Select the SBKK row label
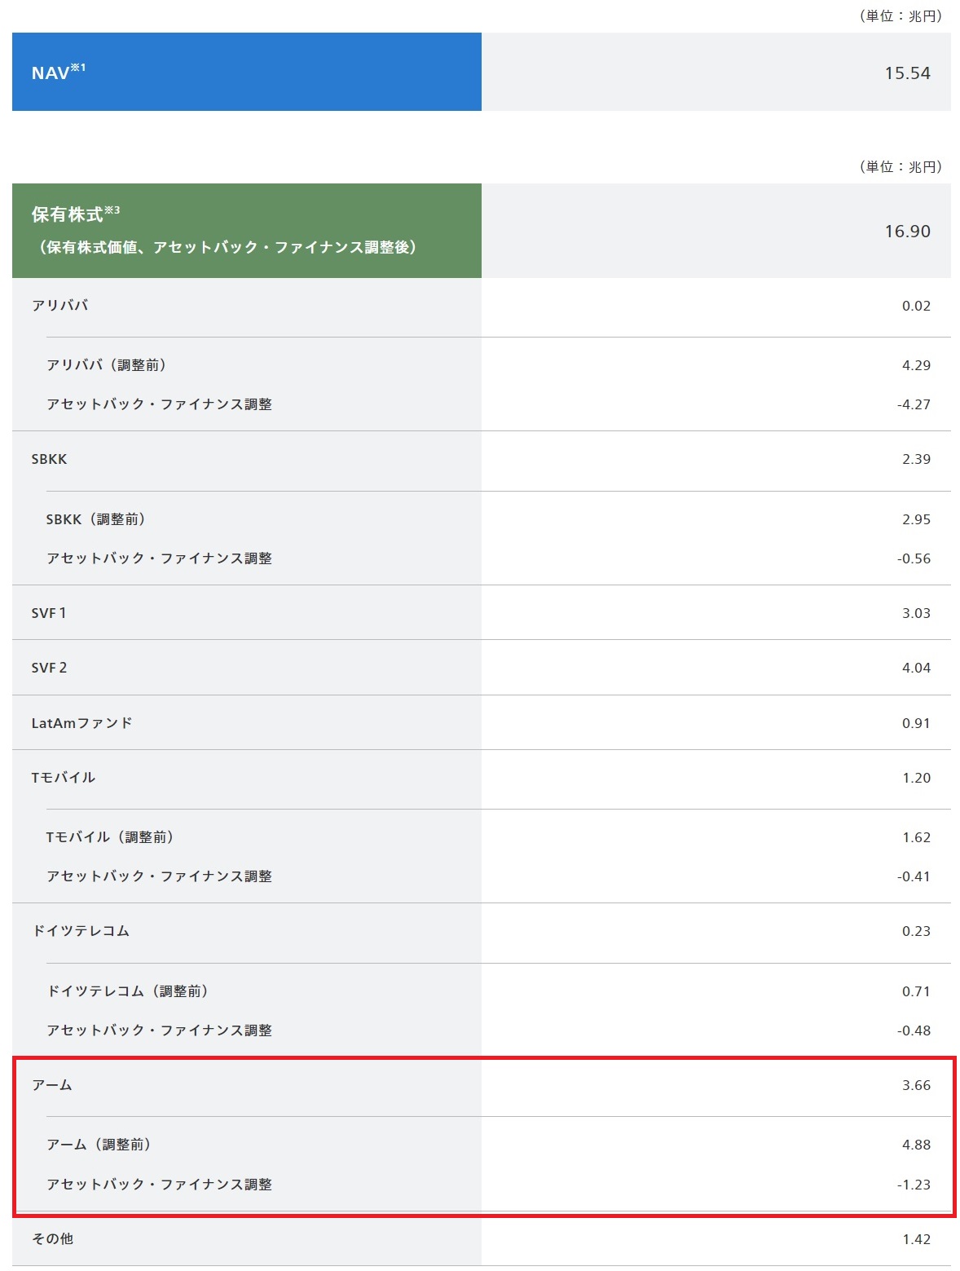 pos(50,459)
